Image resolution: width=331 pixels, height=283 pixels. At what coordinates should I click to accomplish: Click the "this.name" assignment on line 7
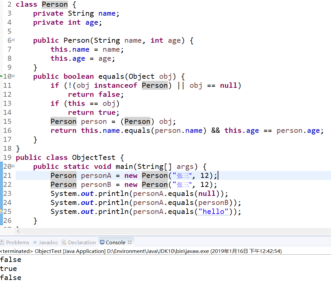[70, 49]
